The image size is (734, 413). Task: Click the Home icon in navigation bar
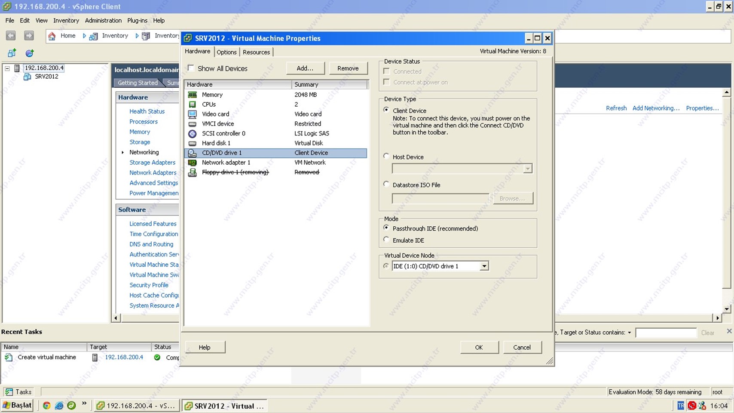(x=52, y=36)
